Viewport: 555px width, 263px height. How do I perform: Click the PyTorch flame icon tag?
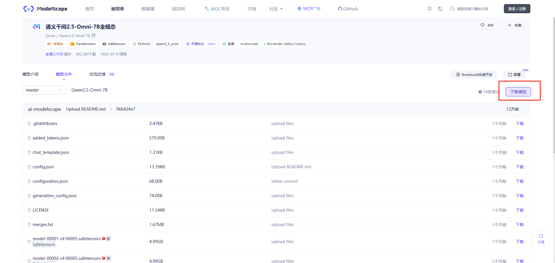pos(134,44)
